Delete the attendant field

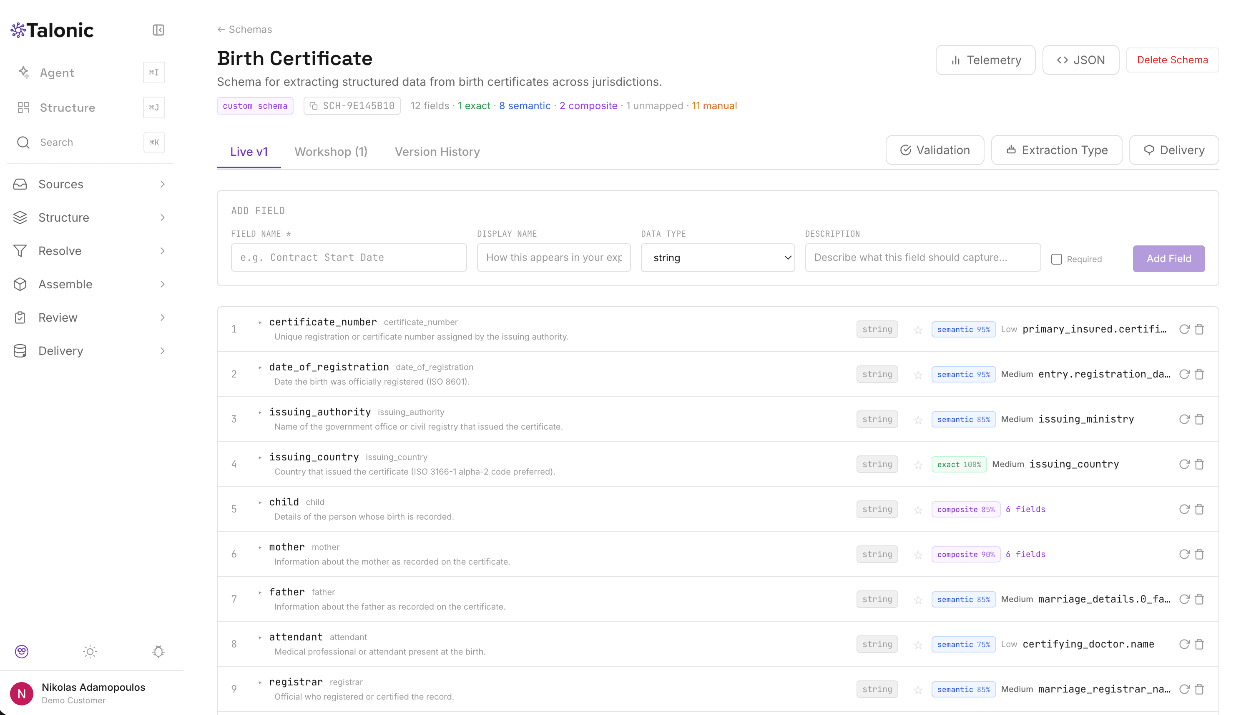point(1199,644)
